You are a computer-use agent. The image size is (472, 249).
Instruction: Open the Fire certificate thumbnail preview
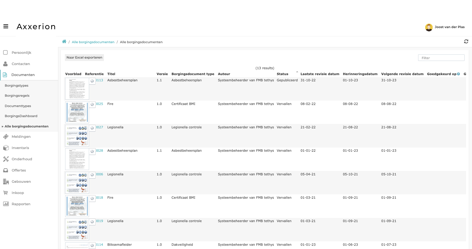pos(77,112)
